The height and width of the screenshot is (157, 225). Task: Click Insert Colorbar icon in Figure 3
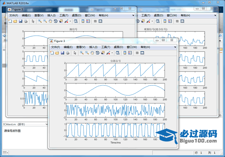125,53
